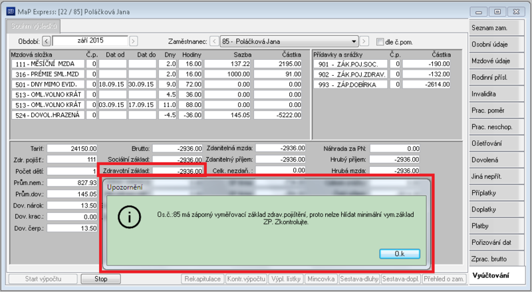Go to next period arrow
The width and height of the screenshot is (532, 292).
134,41
